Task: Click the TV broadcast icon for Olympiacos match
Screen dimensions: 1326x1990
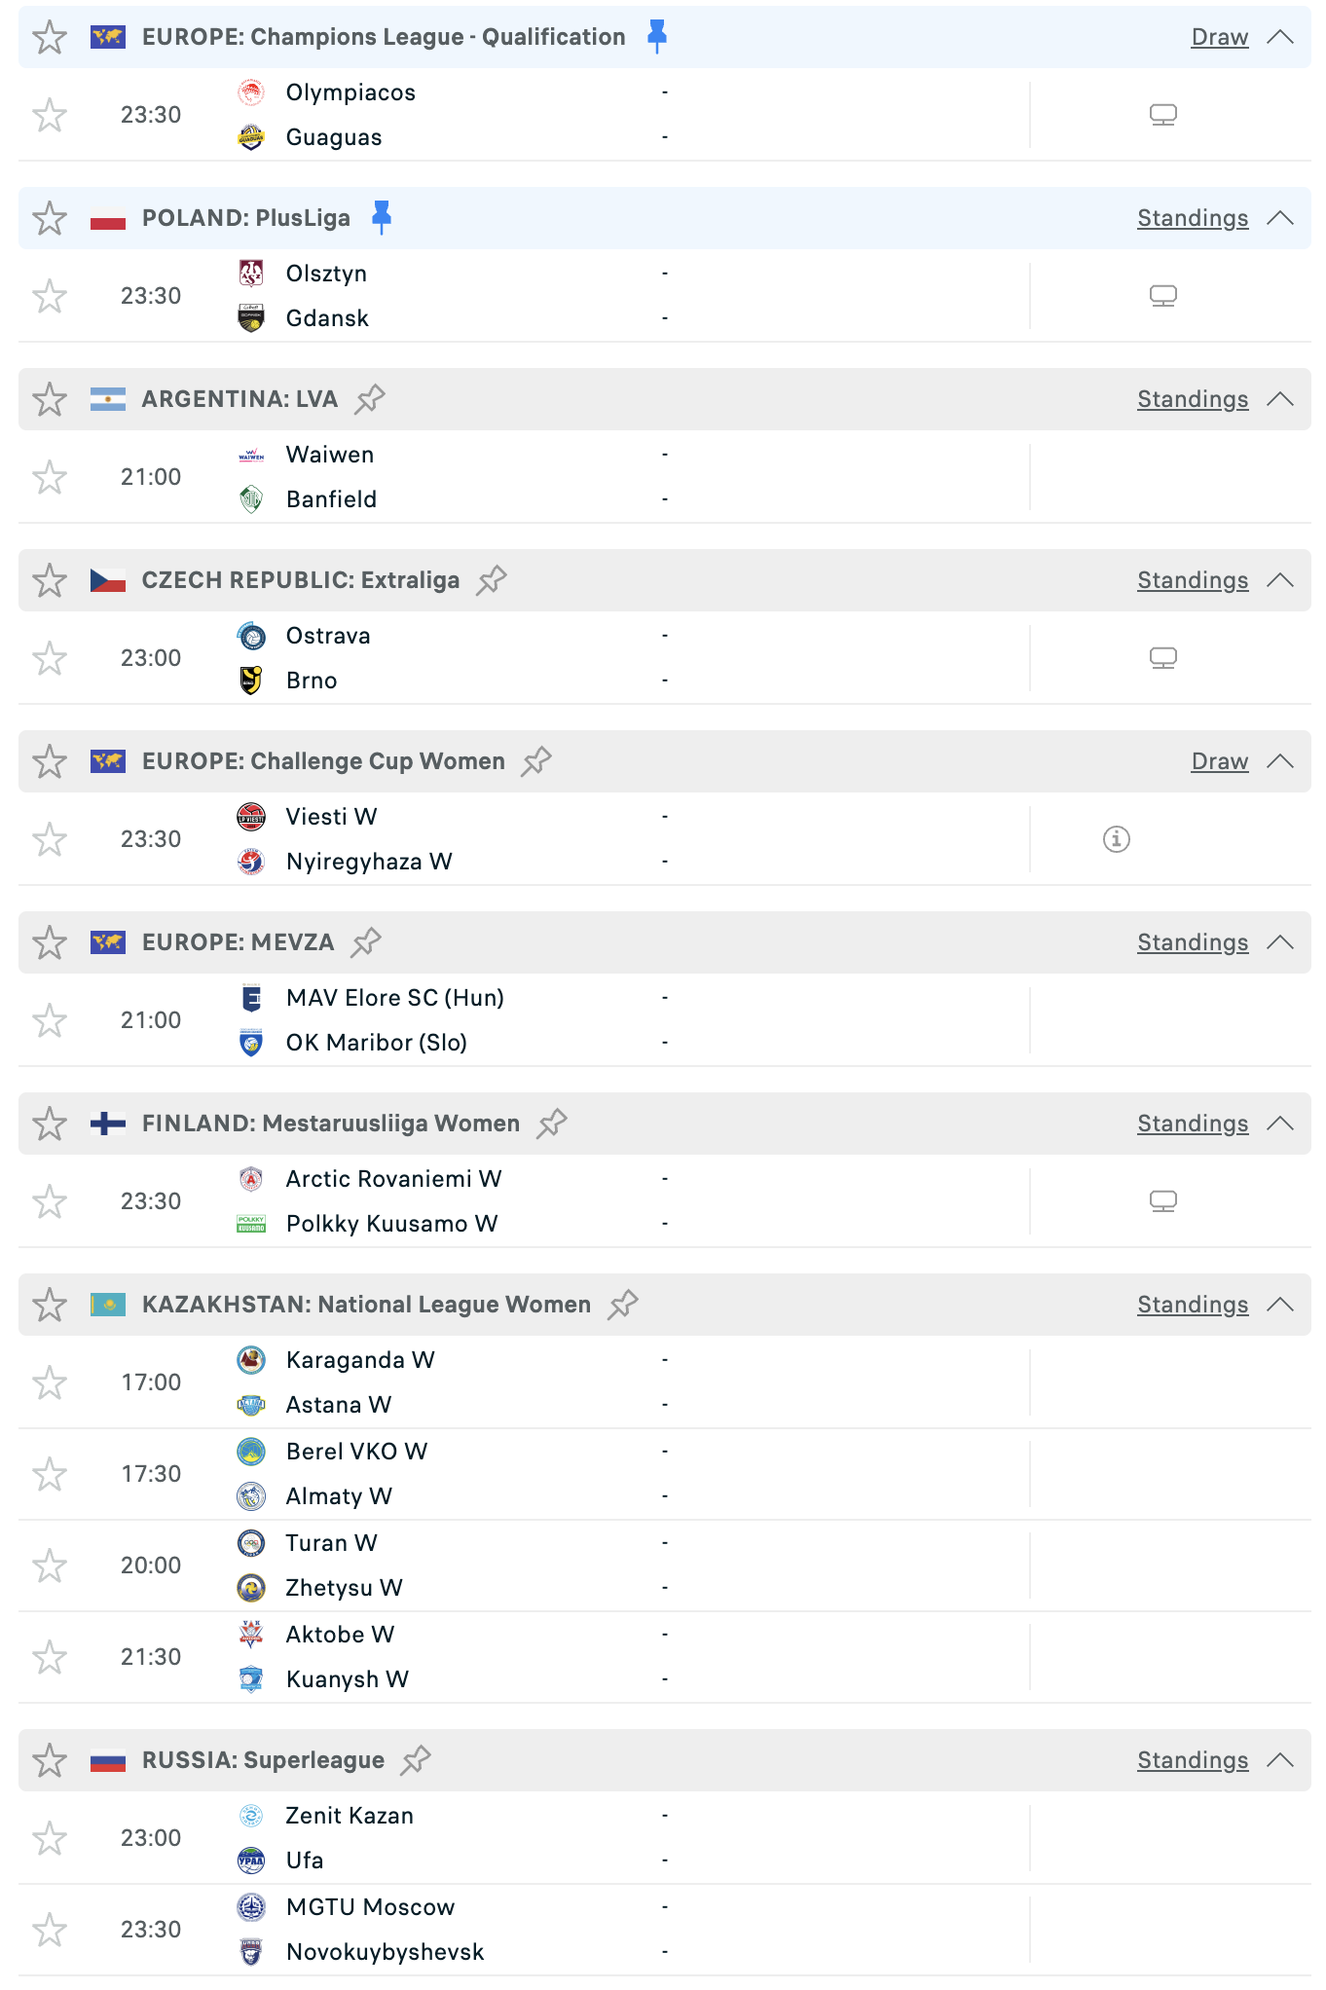Action: coord(1162,115)
